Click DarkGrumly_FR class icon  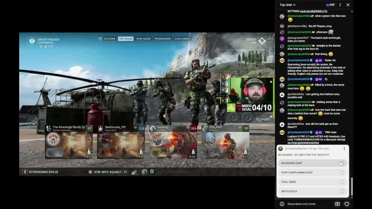pyautogui.click(x=101, y=128)
